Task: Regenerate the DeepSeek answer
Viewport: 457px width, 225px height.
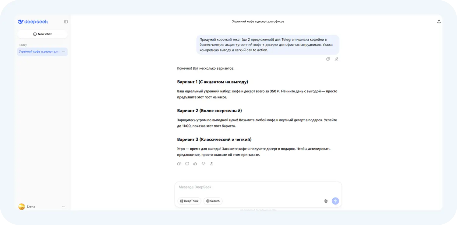Action: coord(187,164)
